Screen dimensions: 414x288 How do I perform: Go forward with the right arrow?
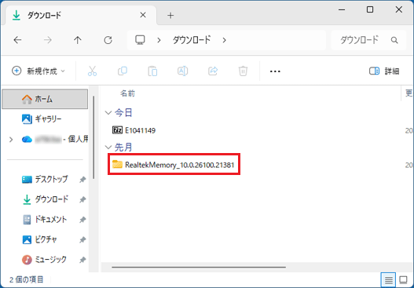tap(48, 40)
